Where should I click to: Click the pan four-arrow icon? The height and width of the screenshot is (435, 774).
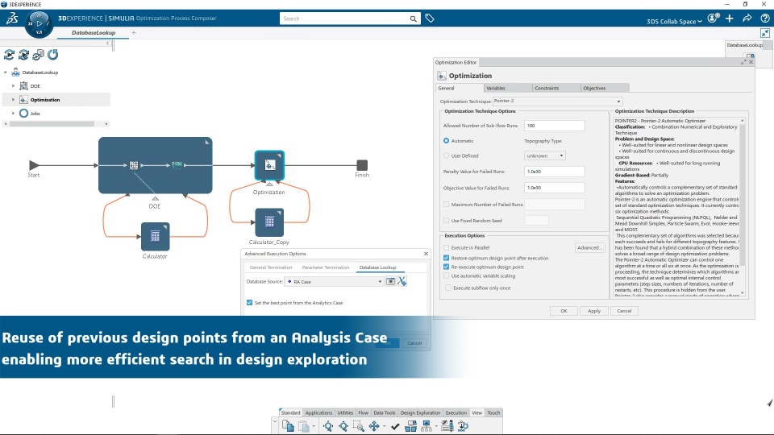374,425
